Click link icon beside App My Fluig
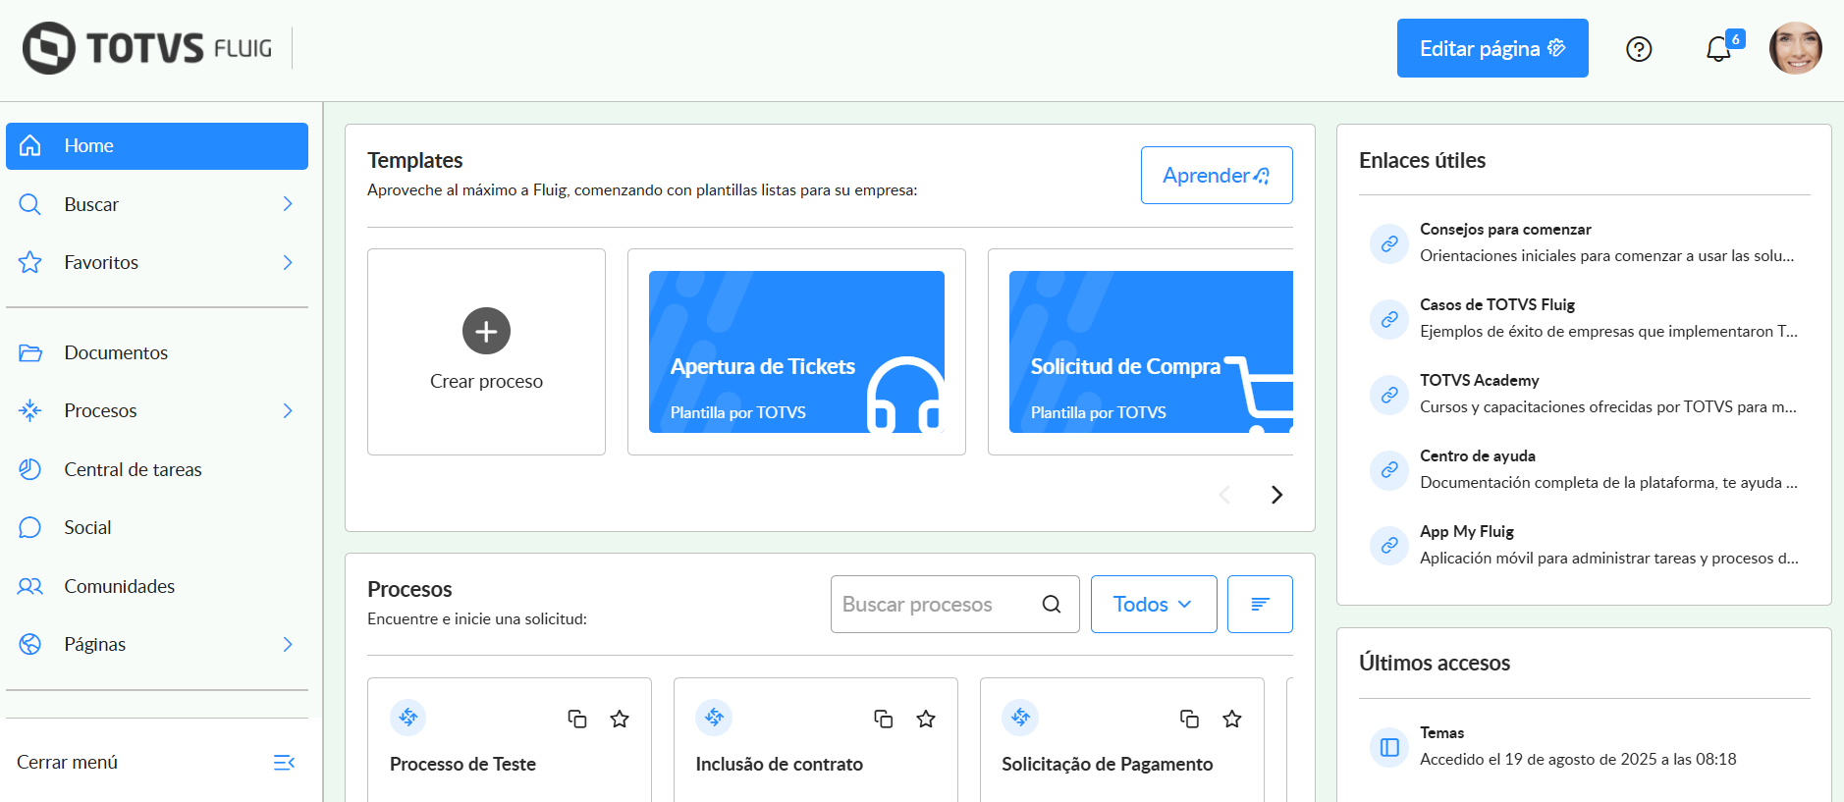The image size is (1844, 802). tap(1389, 546)
